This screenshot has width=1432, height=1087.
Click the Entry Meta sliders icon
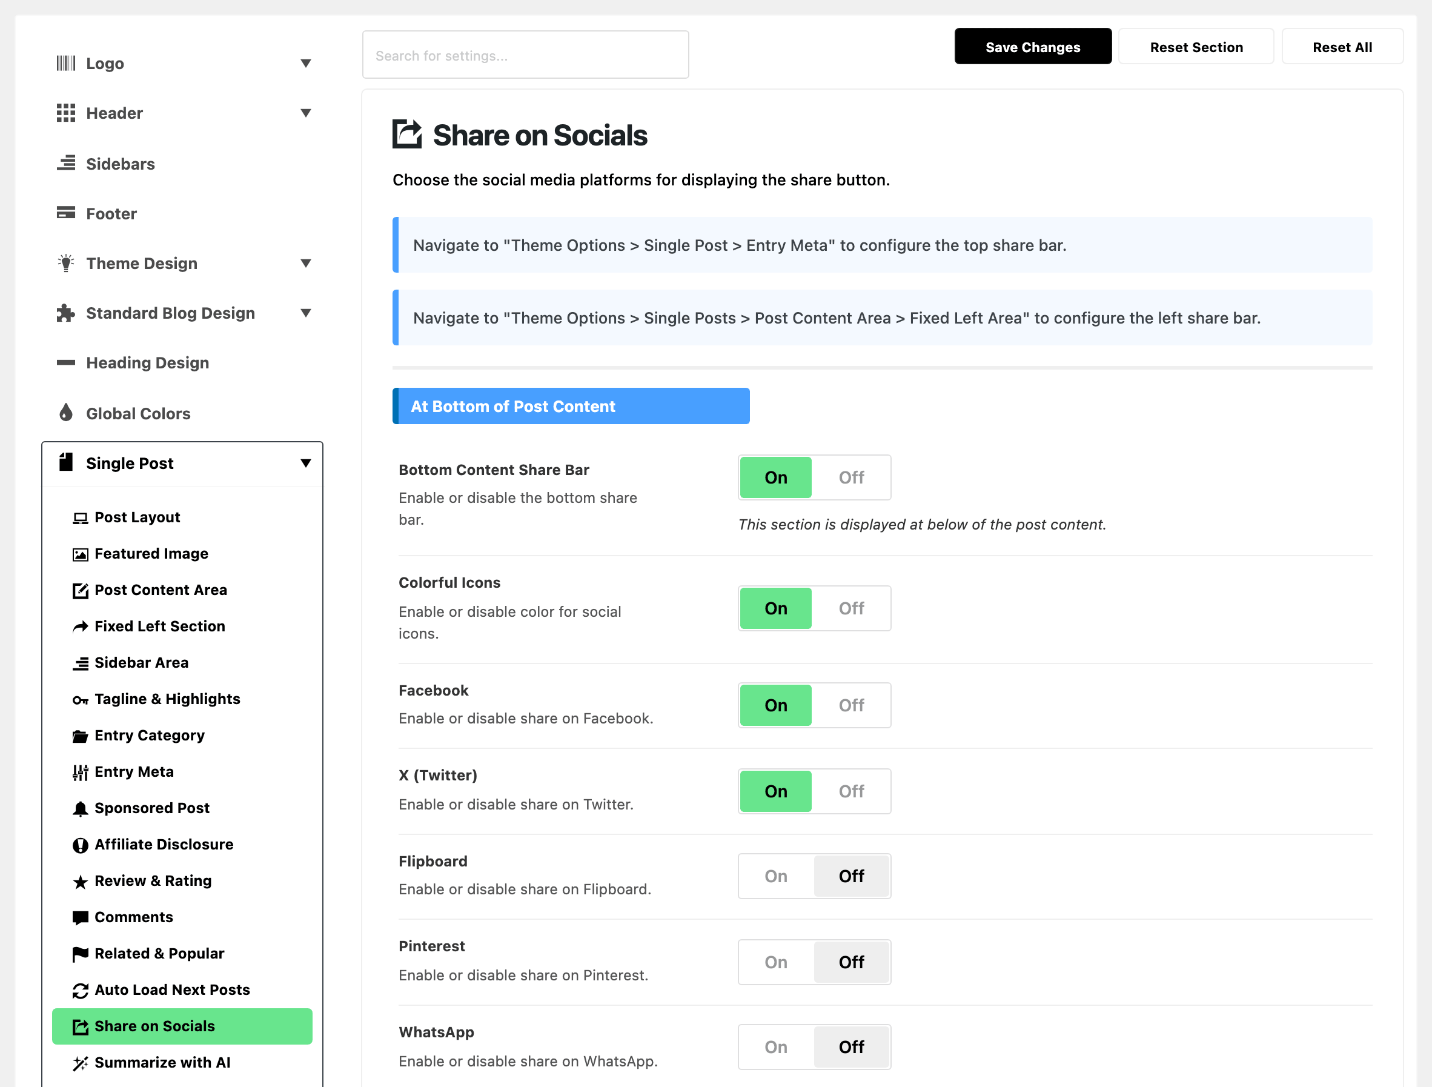pos(81,773)
